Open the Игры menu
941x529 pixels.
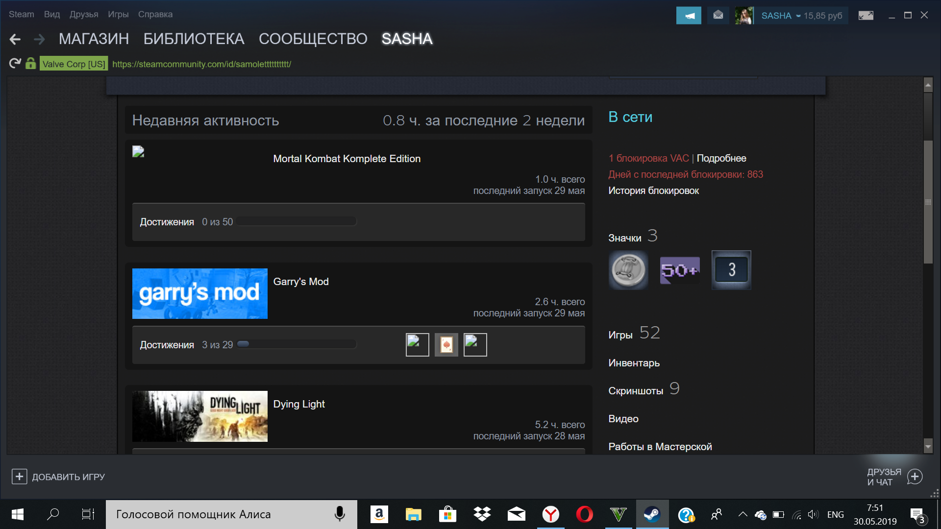coord(118,14)
